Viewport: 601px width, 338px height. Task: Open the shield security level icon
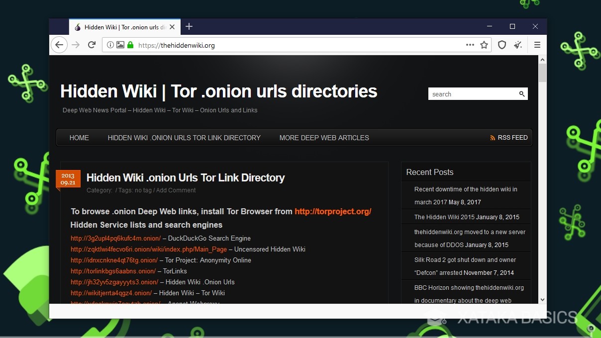tap(502, 45)
